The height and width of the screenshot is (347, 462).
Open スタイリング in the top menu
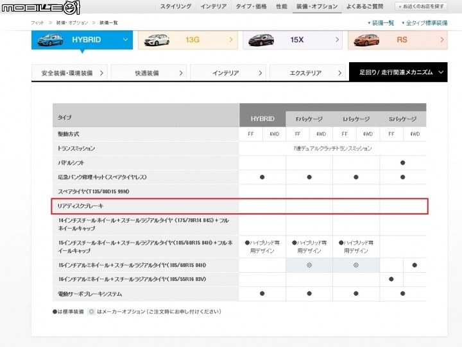(x=176, y=6)
